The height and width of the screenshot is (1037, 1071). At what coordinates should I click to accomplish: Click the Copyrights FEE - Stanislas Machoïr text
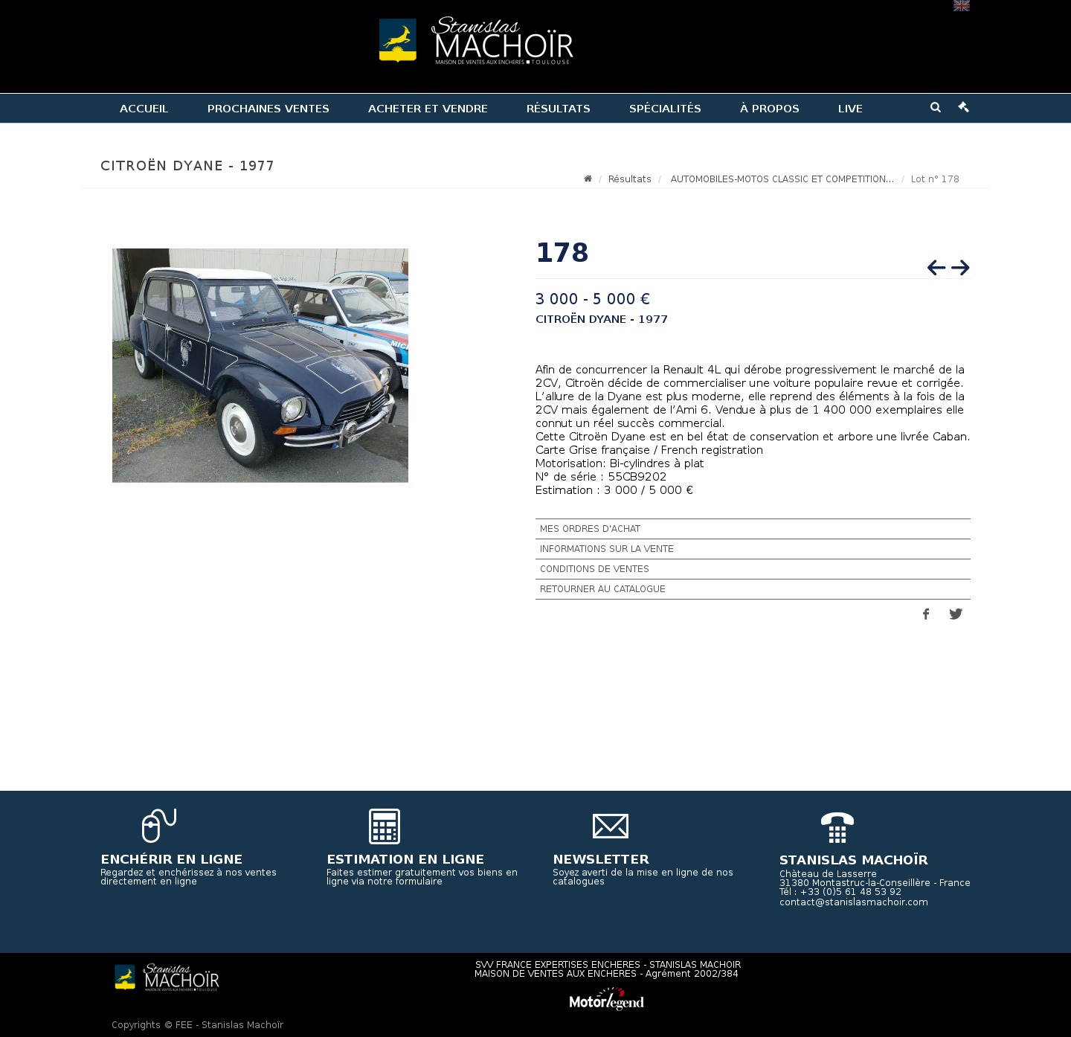198,1025
